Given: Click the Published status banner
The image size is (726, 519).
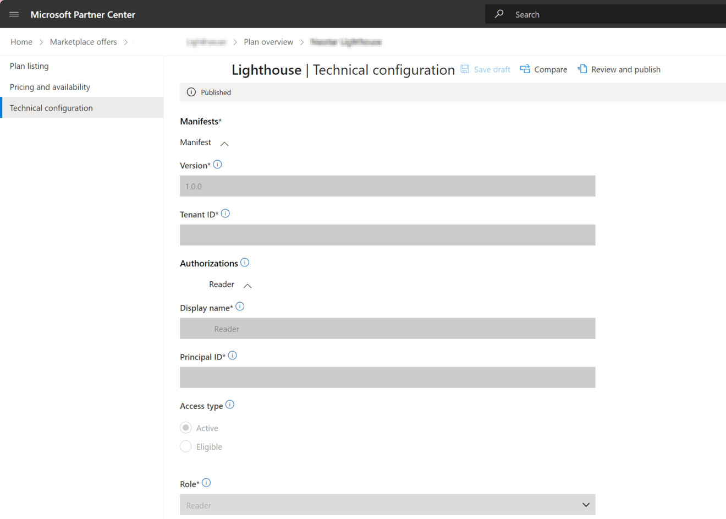Looking at the screenshot, I should pyautogui.click(x=217, y=92).
